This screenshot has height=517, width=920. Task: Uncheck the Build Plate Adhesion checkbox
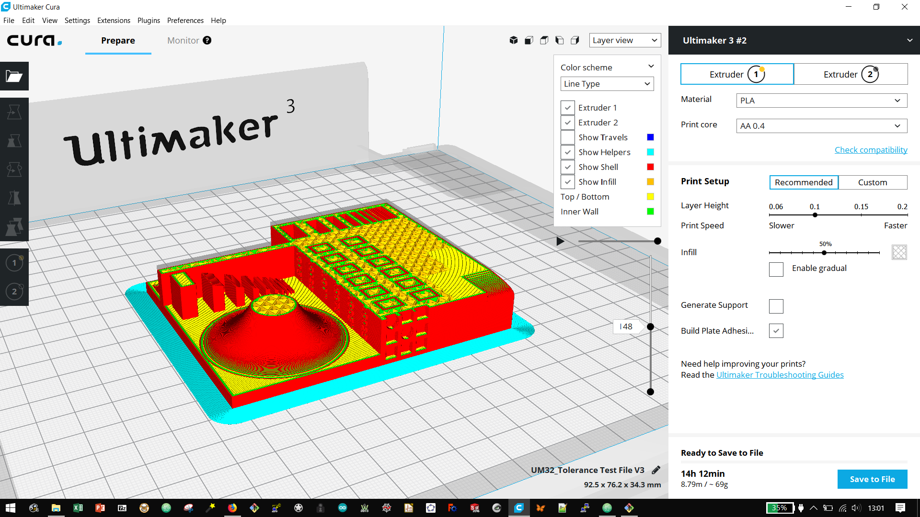(x=776, y=331)
